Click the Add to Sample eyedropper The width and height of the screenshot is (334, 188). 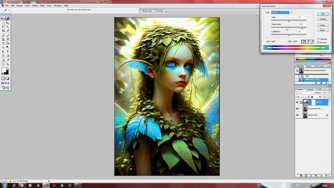tap(308, 42)
